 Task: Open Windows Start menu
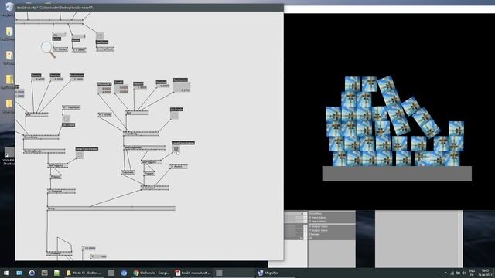pos(5,273)
